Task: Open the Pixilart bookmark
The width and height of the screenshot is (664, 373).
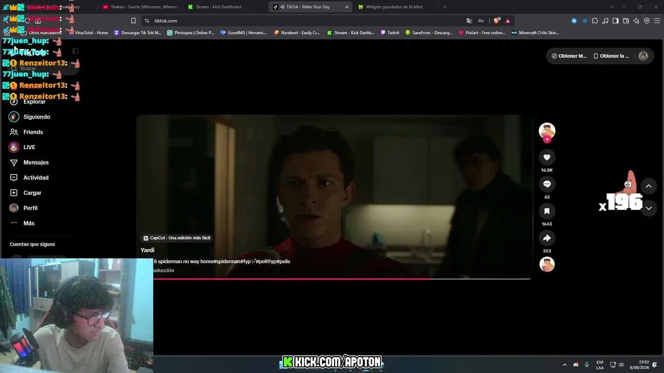Action: click(482, 33)
